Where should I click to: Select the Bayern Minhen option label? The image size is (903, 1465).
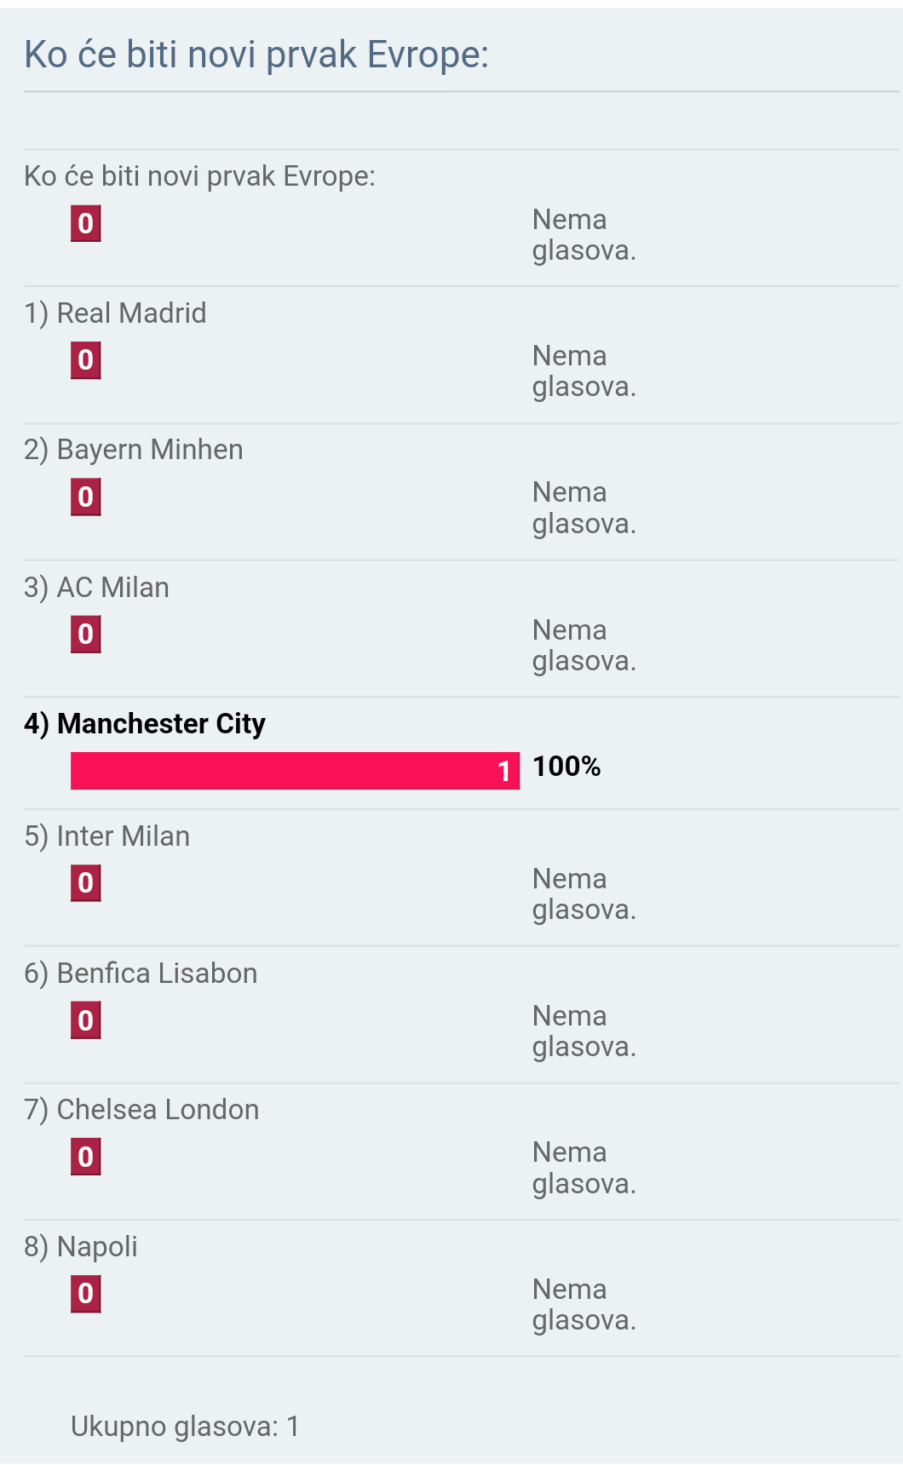coord(134,450)
